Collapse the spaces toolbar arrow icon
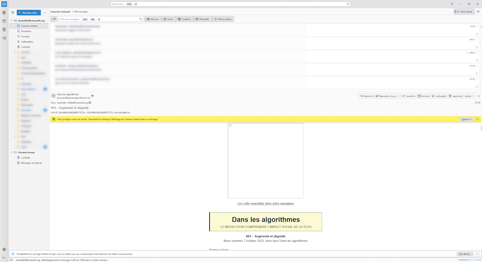Image resolution: width=482 pixels, height=262 pixels. [4, 258]
